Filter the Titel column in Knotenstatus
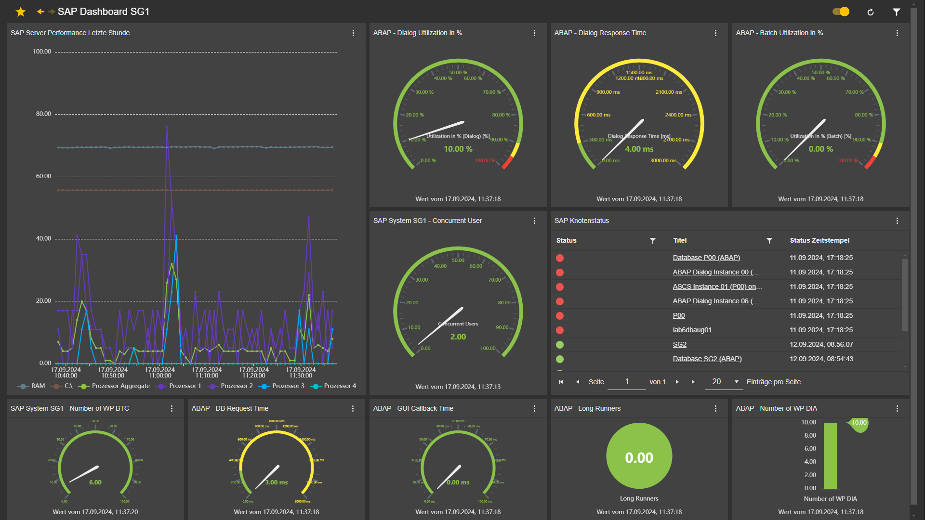 coord(769,241)
